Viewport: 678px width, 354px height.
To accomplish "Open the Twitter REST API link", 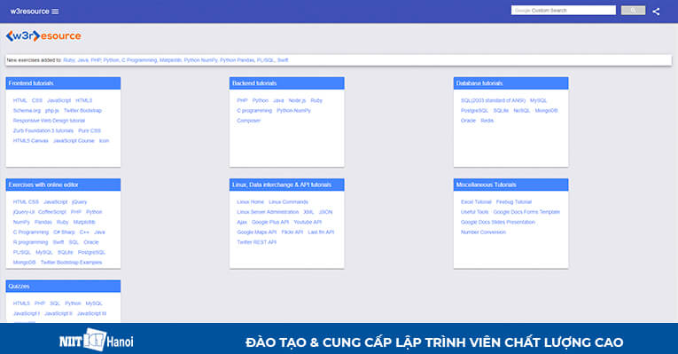I will tap(256, 242).
